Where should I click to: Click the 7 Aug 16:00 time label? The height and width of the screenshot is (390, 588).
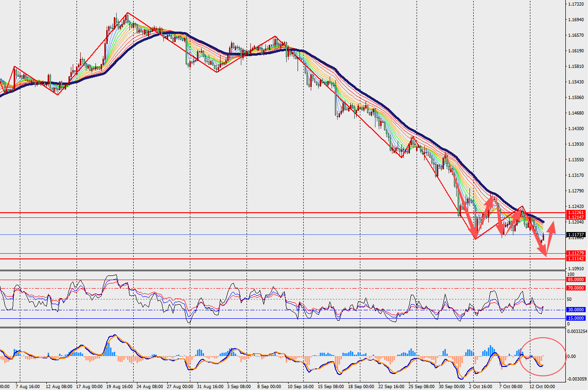(27, 386)
